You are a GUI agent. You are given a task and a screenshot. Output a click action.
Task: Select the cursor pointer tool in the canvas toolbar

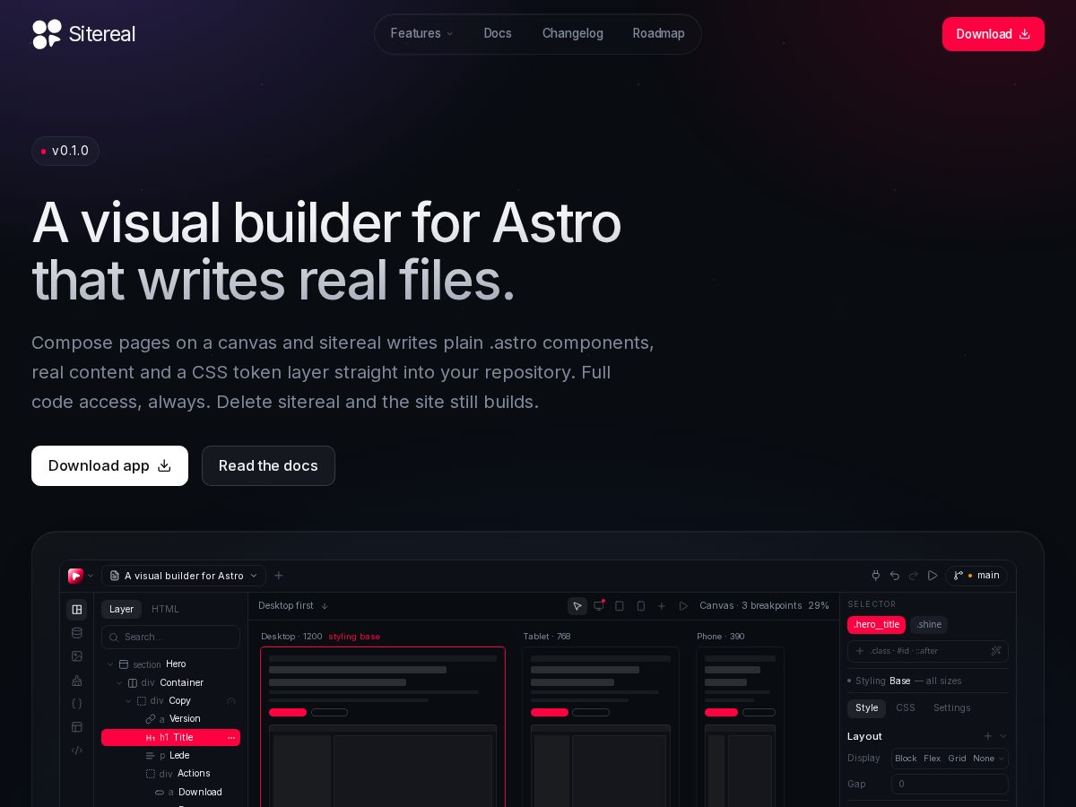point(577,606)
